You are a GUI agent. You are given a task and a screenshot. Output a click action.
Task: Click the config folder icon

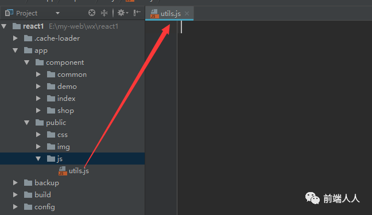tap(28, 207)
